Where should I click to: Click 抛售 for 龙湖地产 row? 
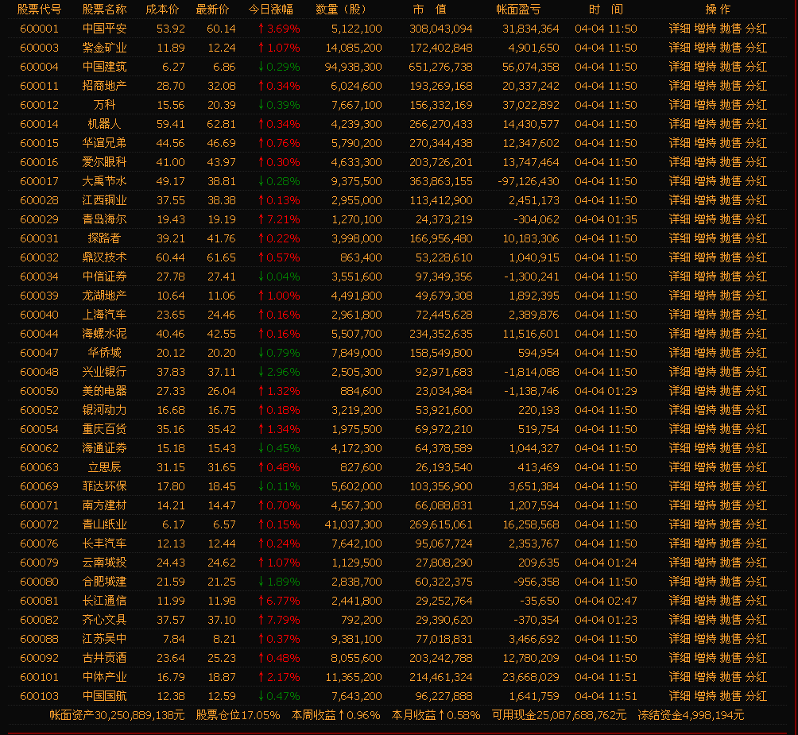coord(730,296)
